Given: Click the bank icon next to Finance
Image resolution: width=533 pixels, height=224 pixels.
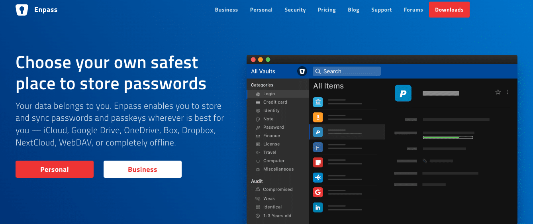Looking at the screenshot, I should 258,136.
